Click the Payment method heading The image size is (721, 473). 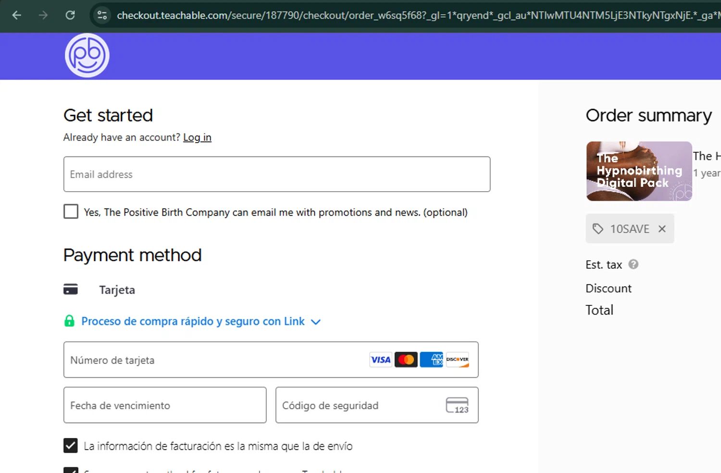[x=133, y=255]
